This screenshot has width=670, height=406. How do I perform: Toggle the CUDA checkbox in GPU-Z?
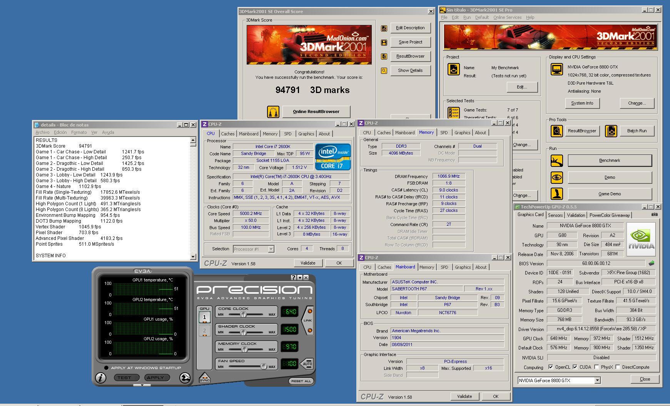575,367
